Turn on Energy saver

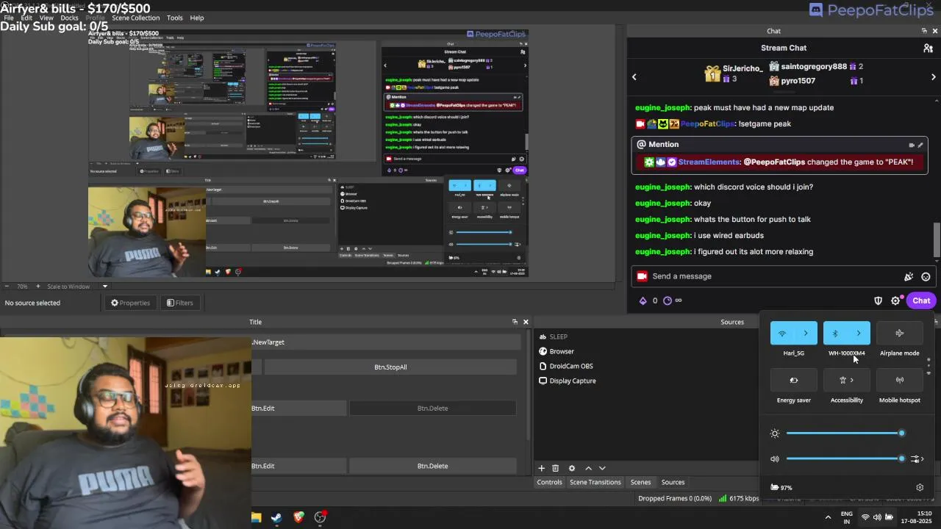[794, 381]
